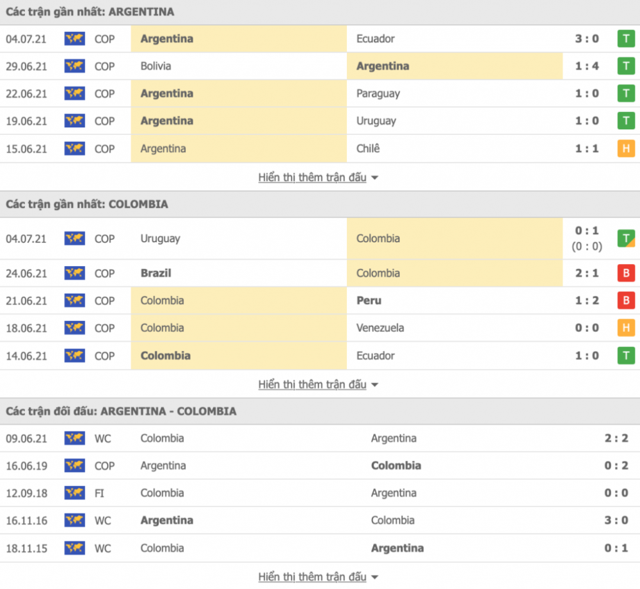The width and height of the screenshot is (640, 589).
Task: Open the Brazil team name on 24.06.21
Action: 156,273
